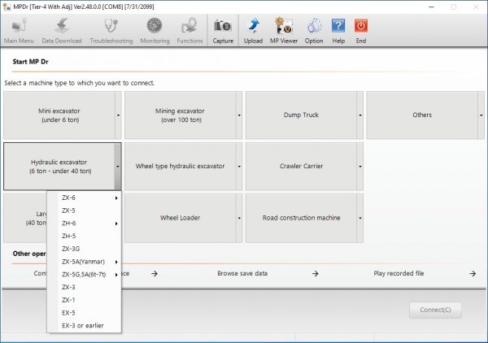Choose ZX-5 from the popup menu
The width and height of the screenshot is (488, 343).
tap(84, 211)
